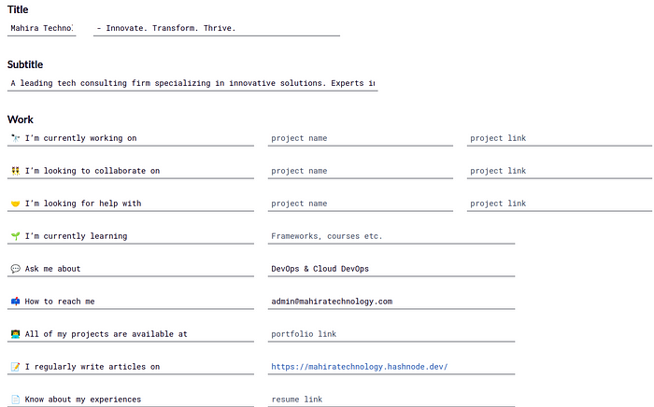Click project link field for 'currently working on'

point(560,138)
